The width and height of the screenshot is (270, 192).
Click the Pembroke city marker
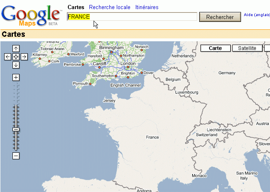click(x=83, y=64)
